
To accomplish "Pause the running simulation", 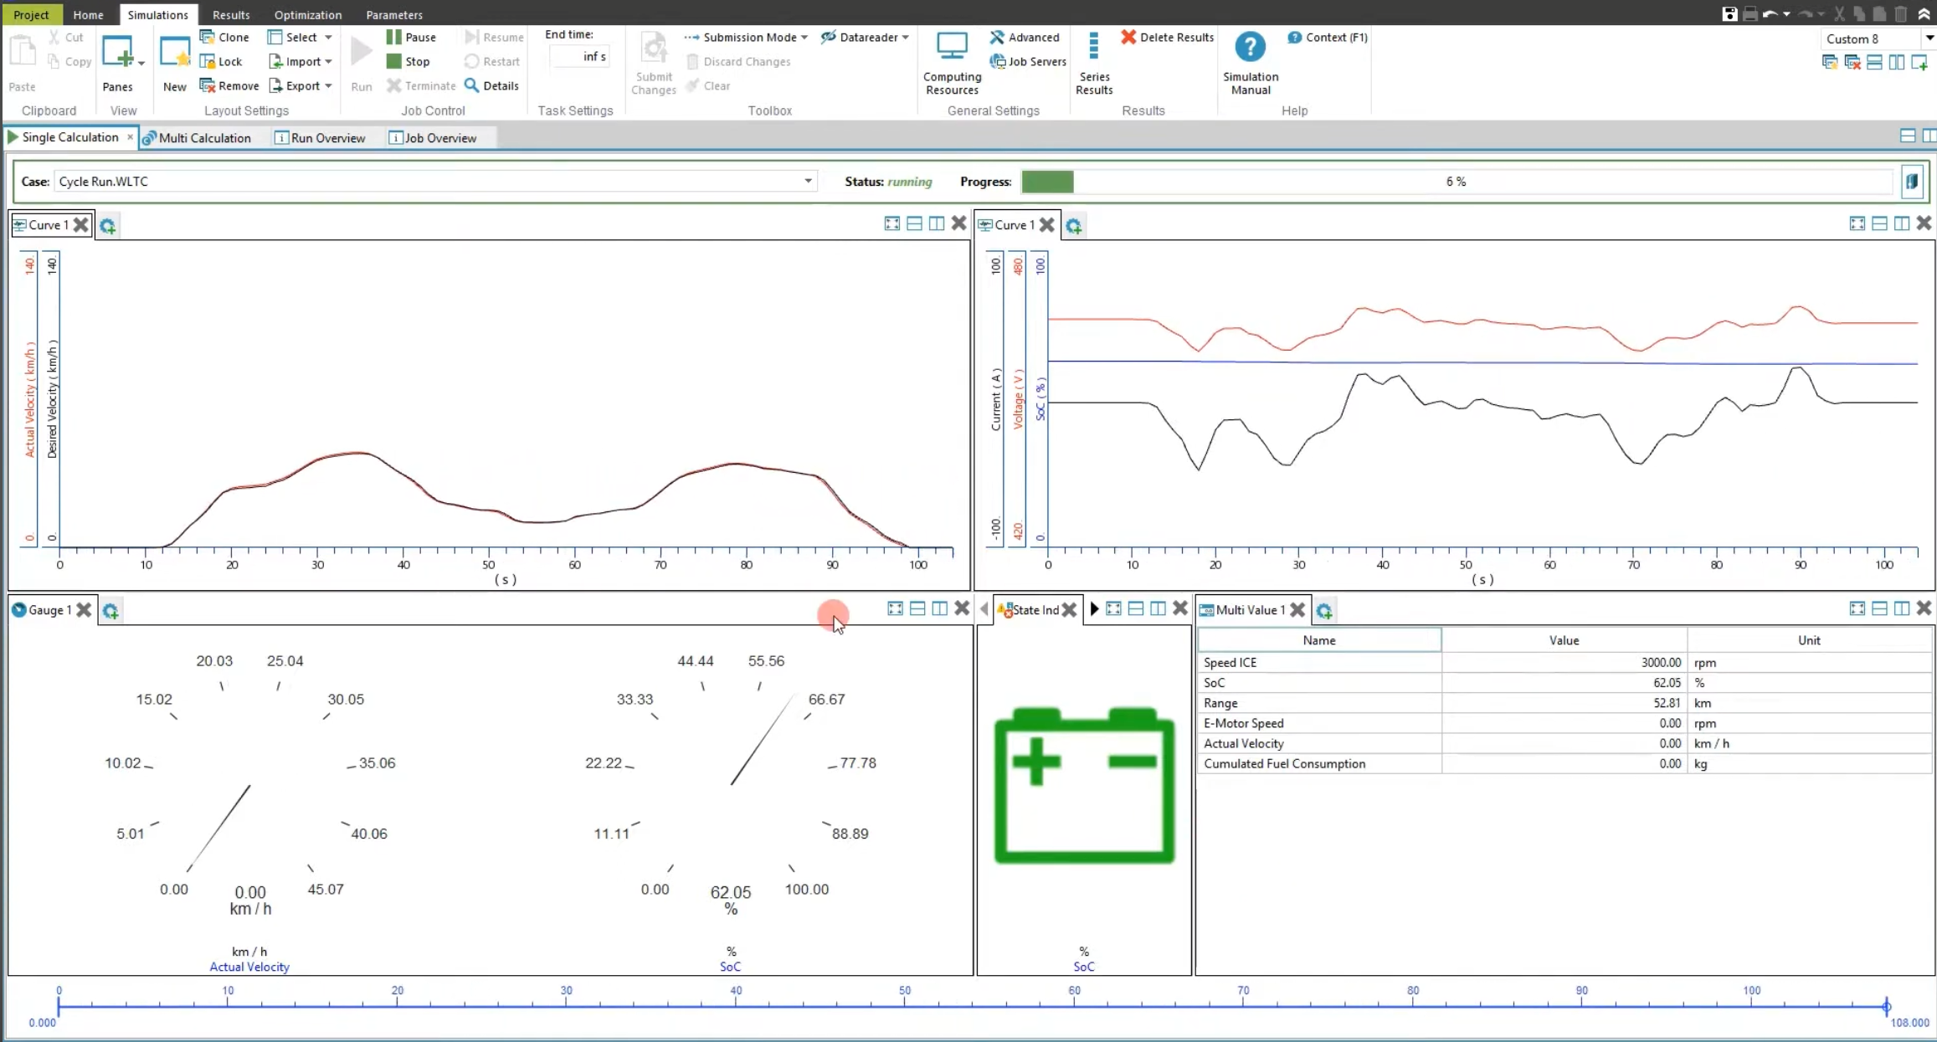I will tap(410, 37).
